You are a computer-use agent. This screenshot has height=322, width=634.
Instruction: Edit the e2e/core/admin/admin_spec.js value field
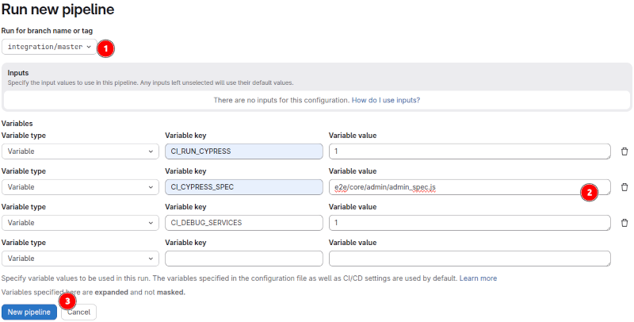(x=469, y=187)
